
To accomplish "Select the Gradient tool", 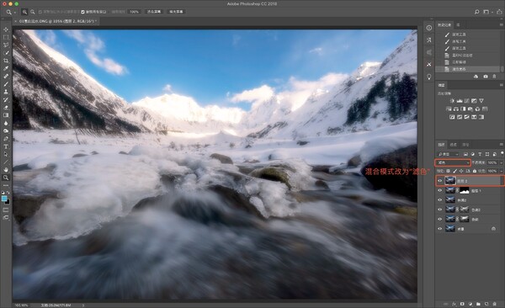I will pos(6,115).
